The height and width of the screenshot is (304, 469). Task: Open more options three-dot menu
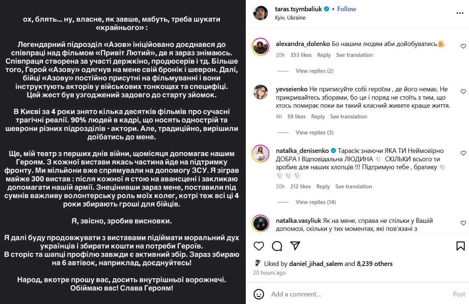(460, 13)
